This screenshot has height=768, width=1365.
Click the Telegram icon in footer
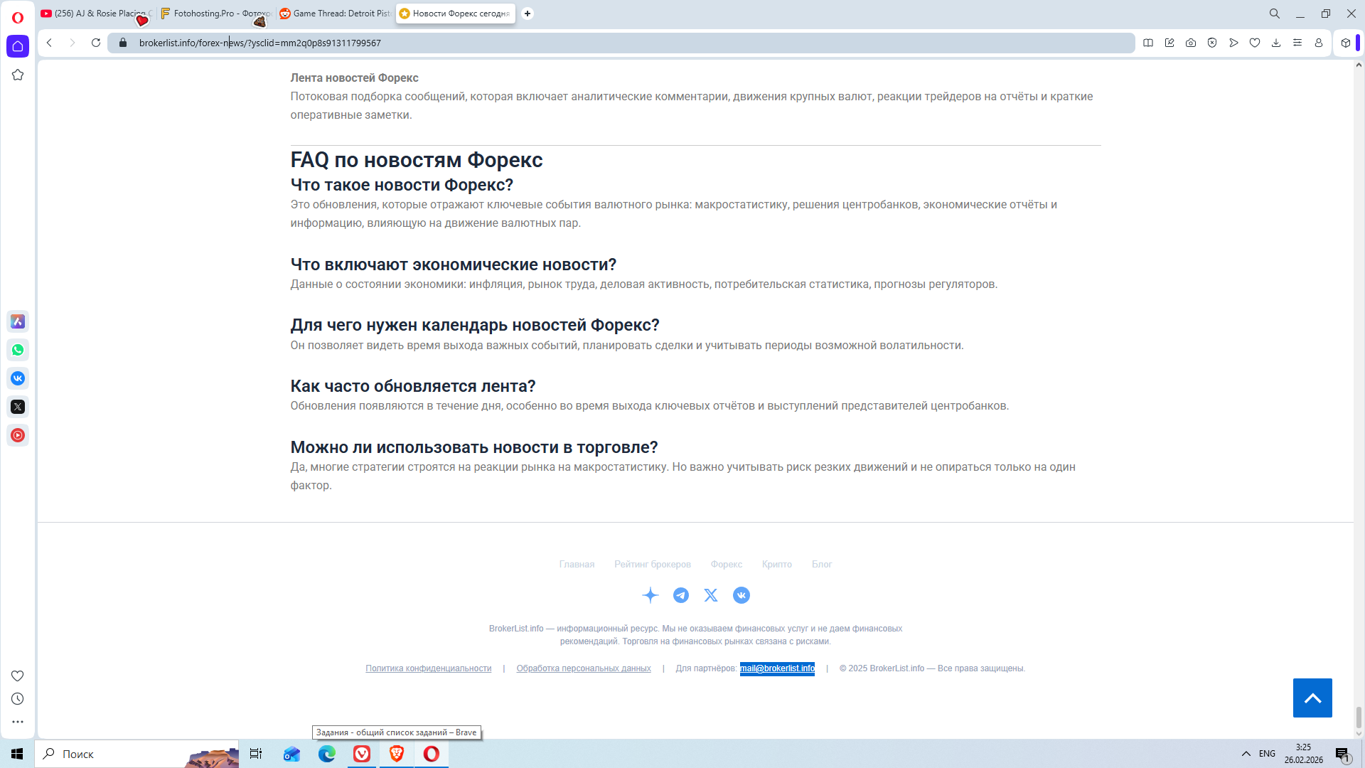point(681,595)
